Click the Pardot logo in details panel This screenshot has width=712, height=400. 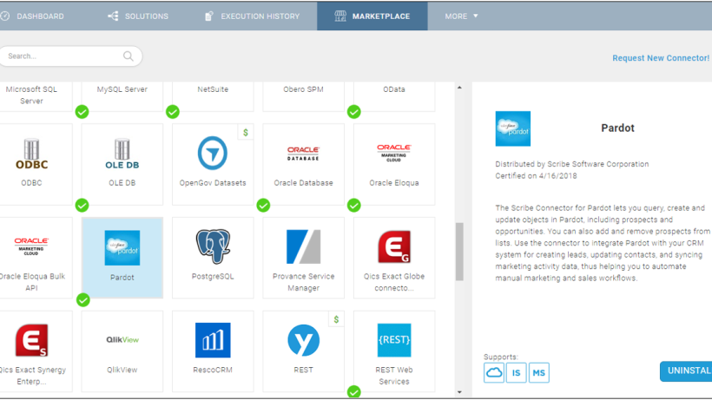pos(512,128)
